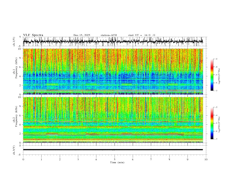This screenshot has height=179, width=232.
Task: Click the 4 kHz tick on ch.1 spectrogram
Action: [x=21, y=76]
